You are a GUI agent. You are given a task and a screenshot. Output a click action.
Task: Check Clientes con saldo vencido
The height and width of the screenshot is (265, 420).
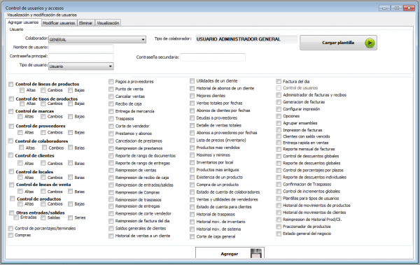(279, 136)
